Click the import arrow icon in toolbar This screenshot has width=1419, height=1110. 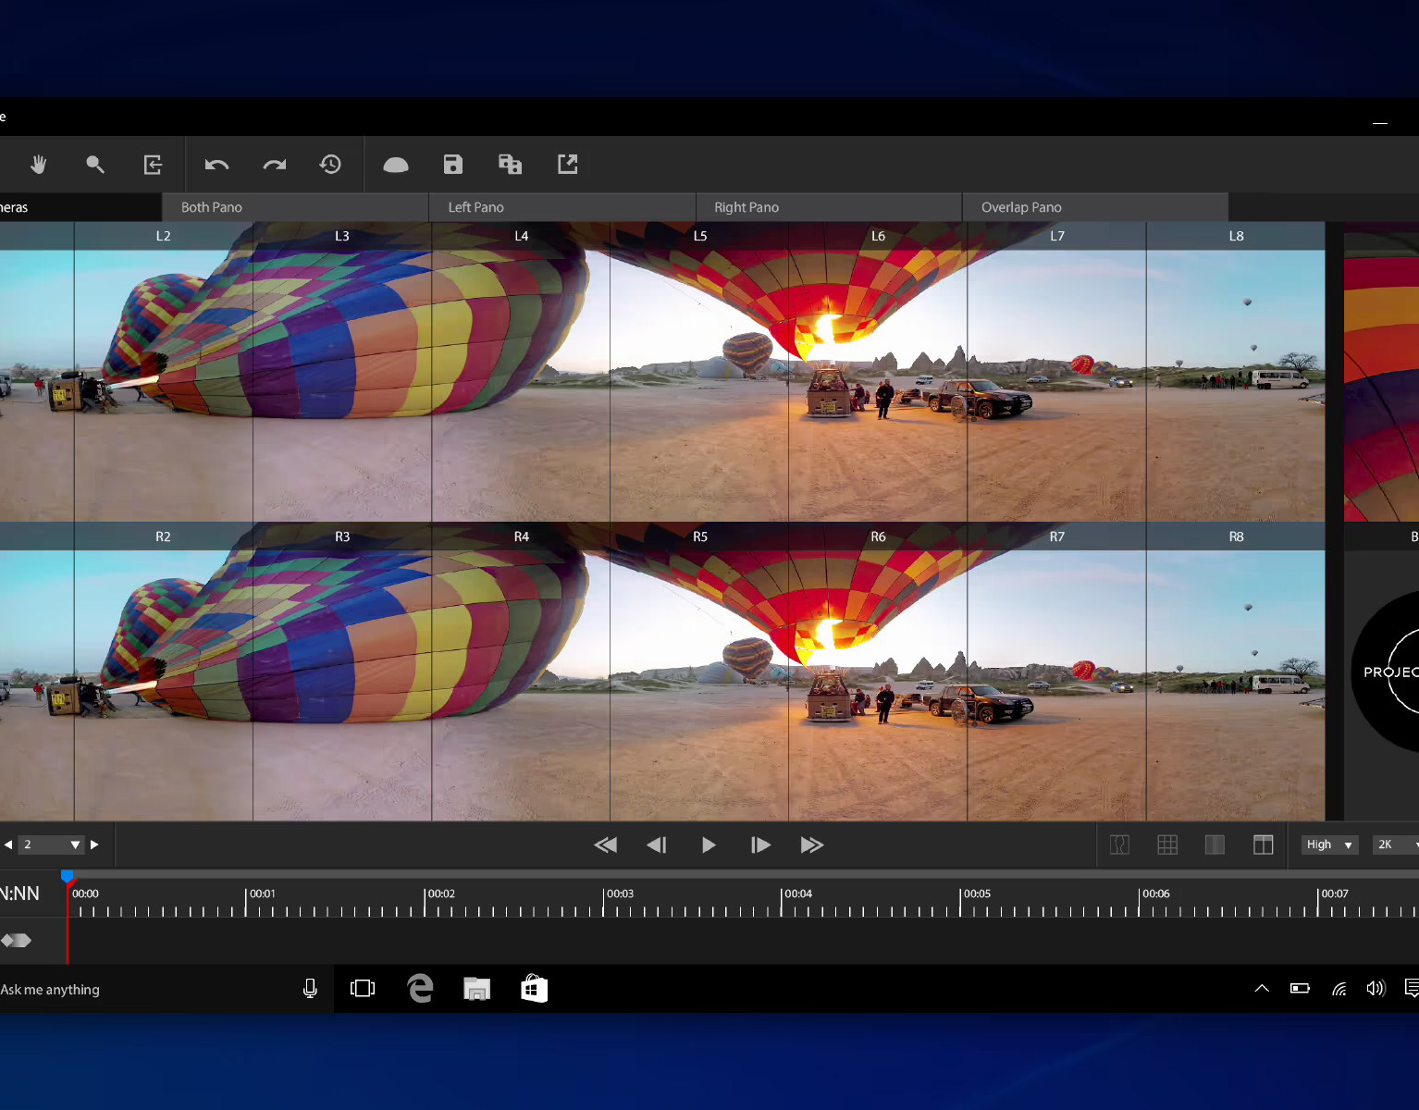(x=153, y=165)
